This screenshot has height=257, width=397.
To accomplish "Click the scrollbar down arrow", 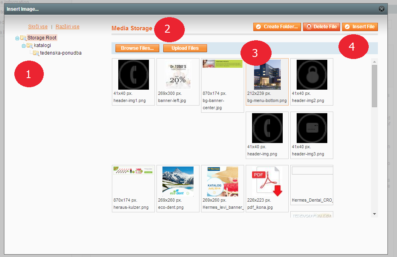I will [x=374, y=214].
